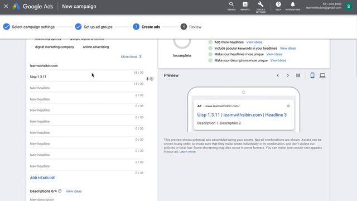Click ADD HEADLINE button
The height and width of the screenshot is (201, 357).
(x=42, y=178)
